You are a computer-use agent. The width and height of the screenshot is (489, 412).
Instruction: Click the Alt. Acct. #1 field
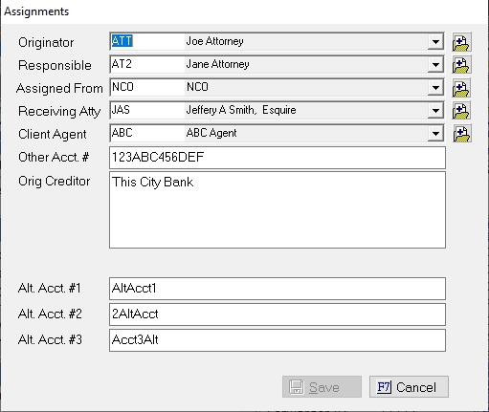click(x=278, y=289)
